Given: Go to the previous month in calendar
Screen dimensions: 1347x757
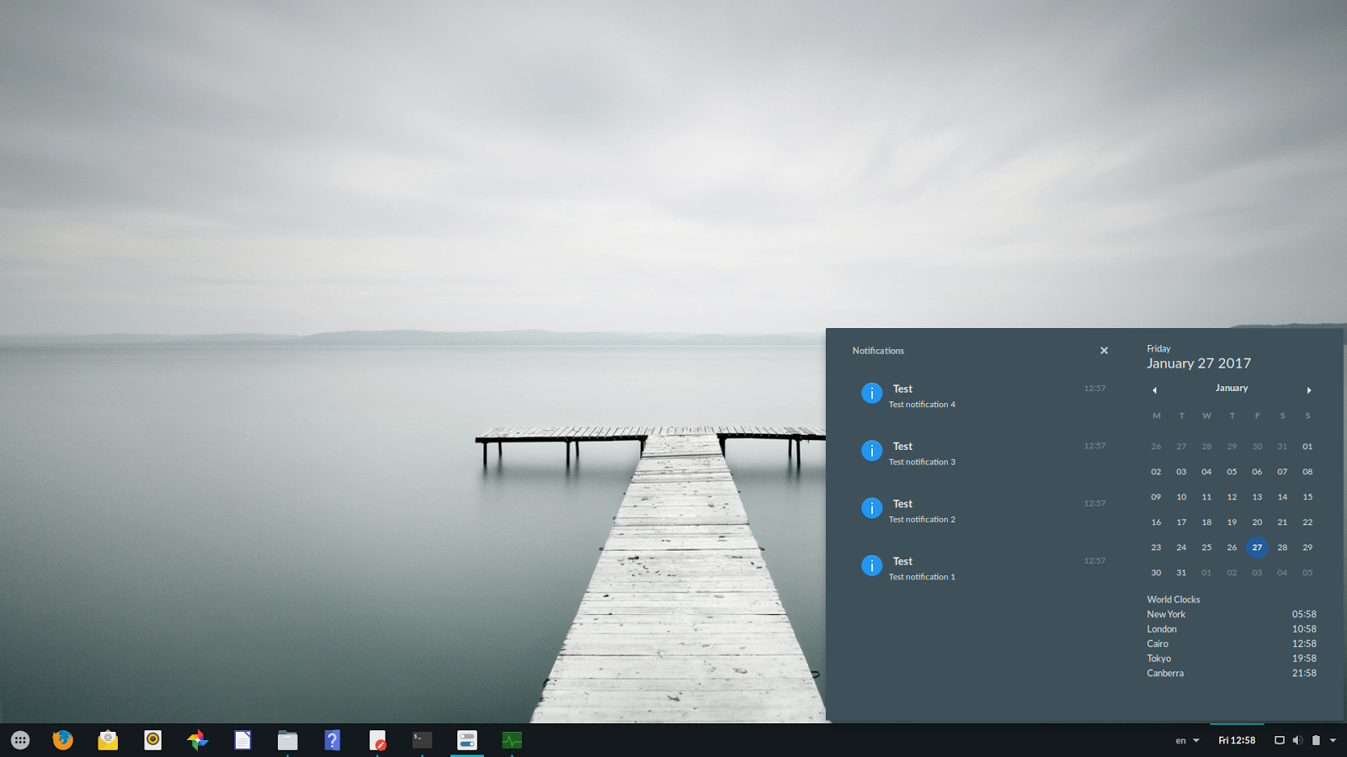Looking at the screenshot, I should click(x=1154, y=389).
